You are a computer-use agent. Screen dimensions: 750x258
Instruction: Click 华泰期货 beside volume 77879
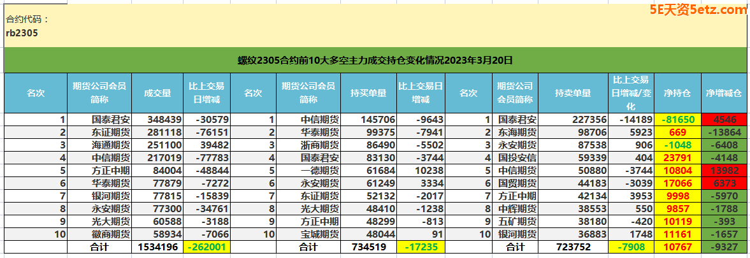(99, 183)
